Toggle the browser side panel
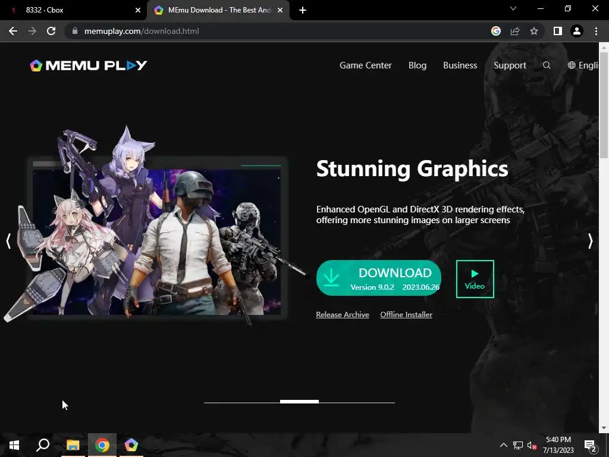 558,31
